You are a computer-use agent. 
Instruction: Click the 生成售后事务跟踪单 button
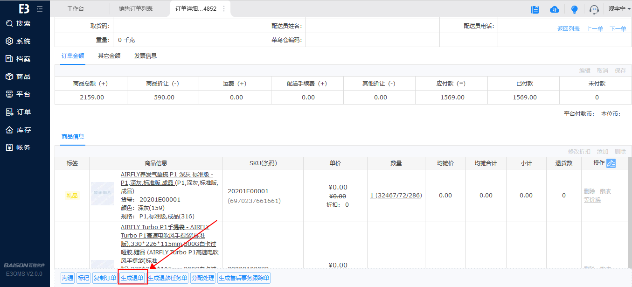(x=244, y=278)
